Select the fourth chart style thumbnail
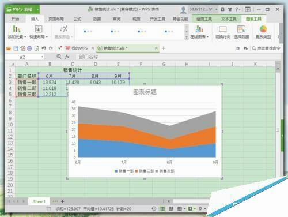 click(169, 31)
